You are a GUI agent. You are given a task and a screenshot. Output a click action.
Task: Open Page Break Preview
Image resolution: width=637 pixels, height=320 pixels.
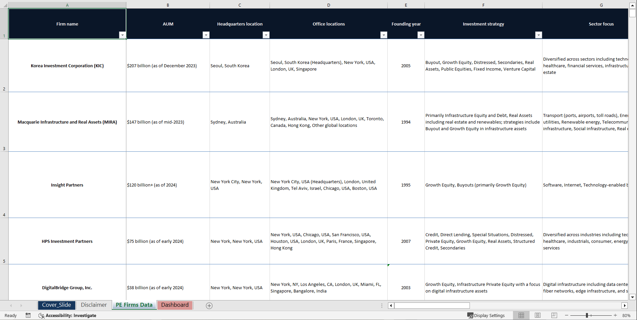tap(554, 315)
